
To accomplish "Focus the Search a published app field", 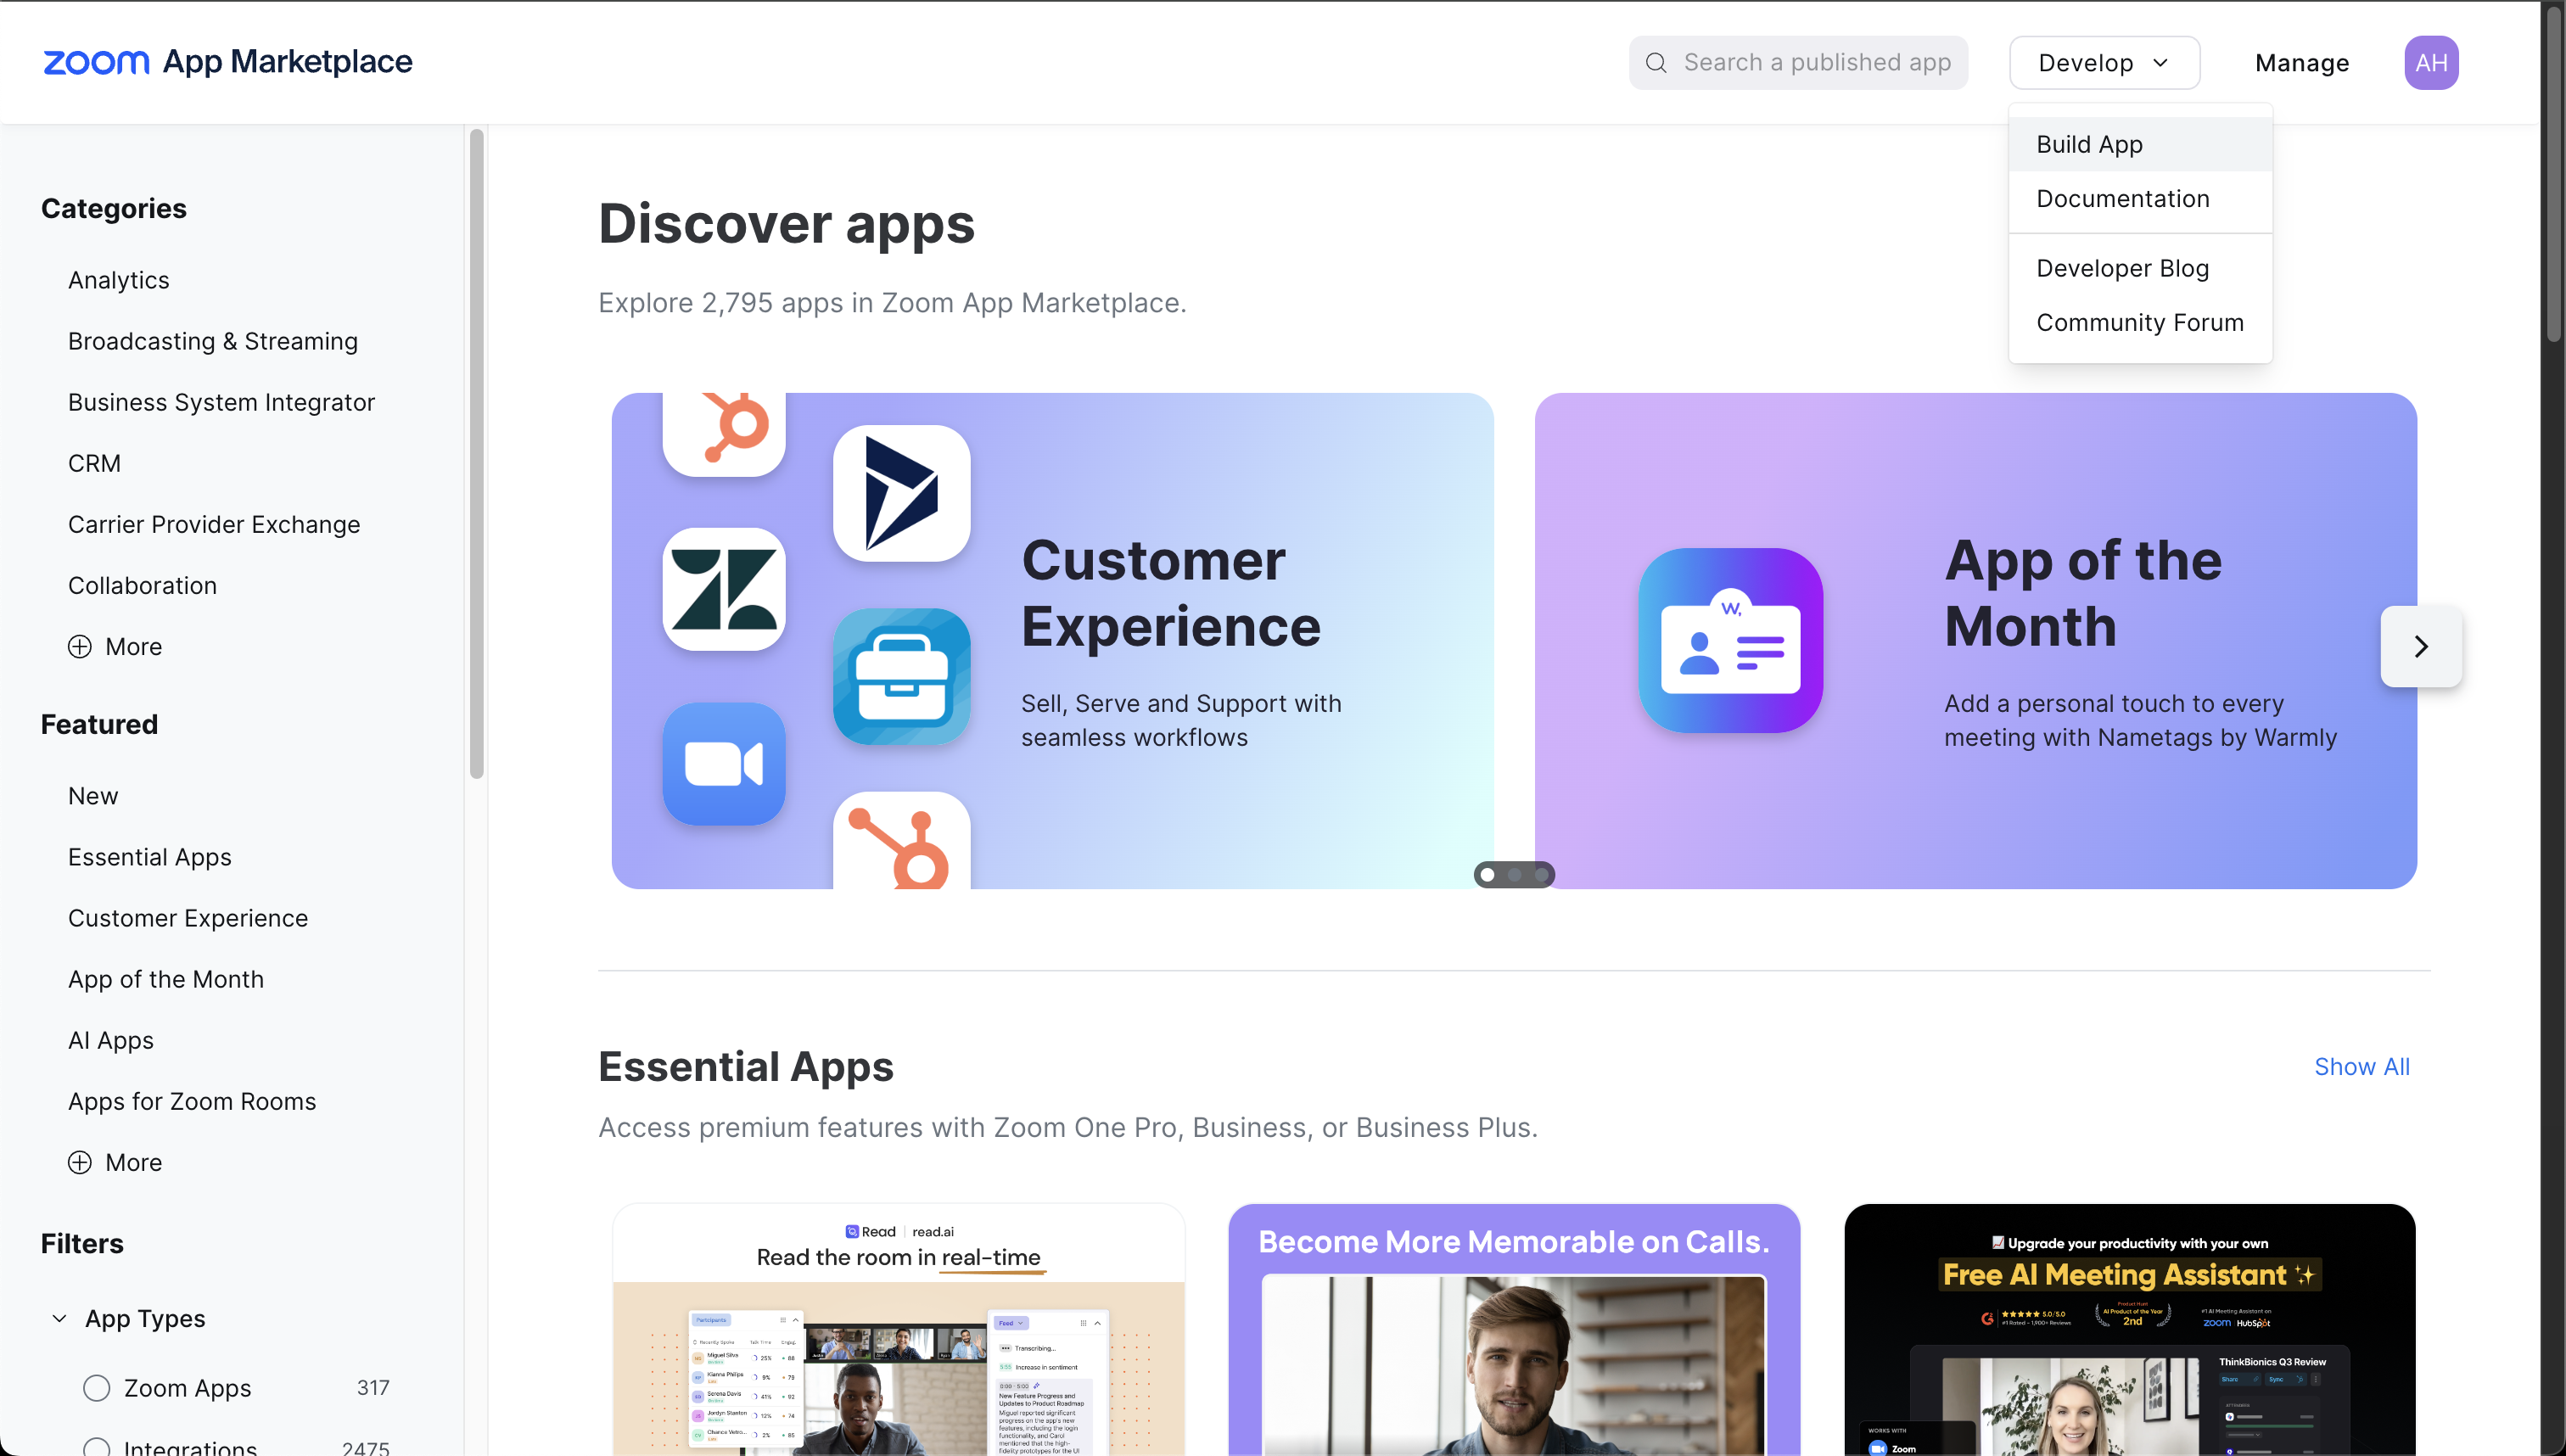I will [x=1797, y=63].
